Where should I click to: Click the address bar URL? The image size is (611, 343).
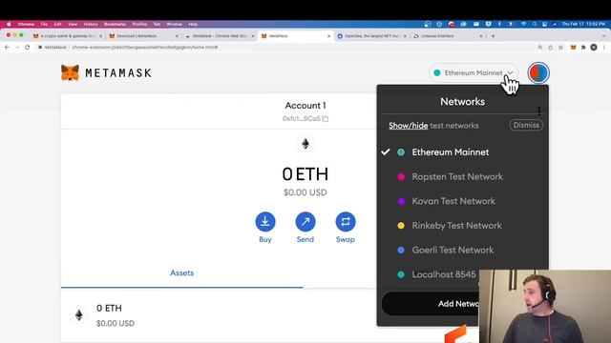(144, 48)
